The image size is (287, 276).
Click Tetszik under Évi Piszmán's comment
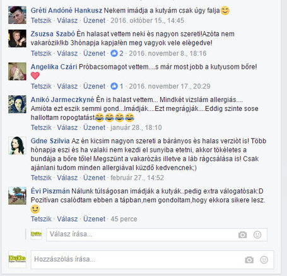point(41,219)
